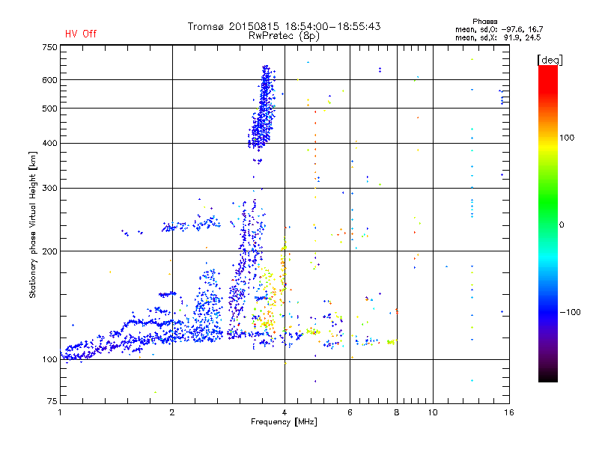The image size is (599, 449).
Task: Click the y-axis tick label '750'
Action: click(x=50, y=47)
